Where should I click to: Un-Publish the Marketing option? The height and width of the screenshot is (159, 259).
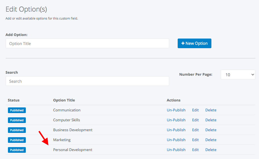pyautogui.click(x=176, y=140)
